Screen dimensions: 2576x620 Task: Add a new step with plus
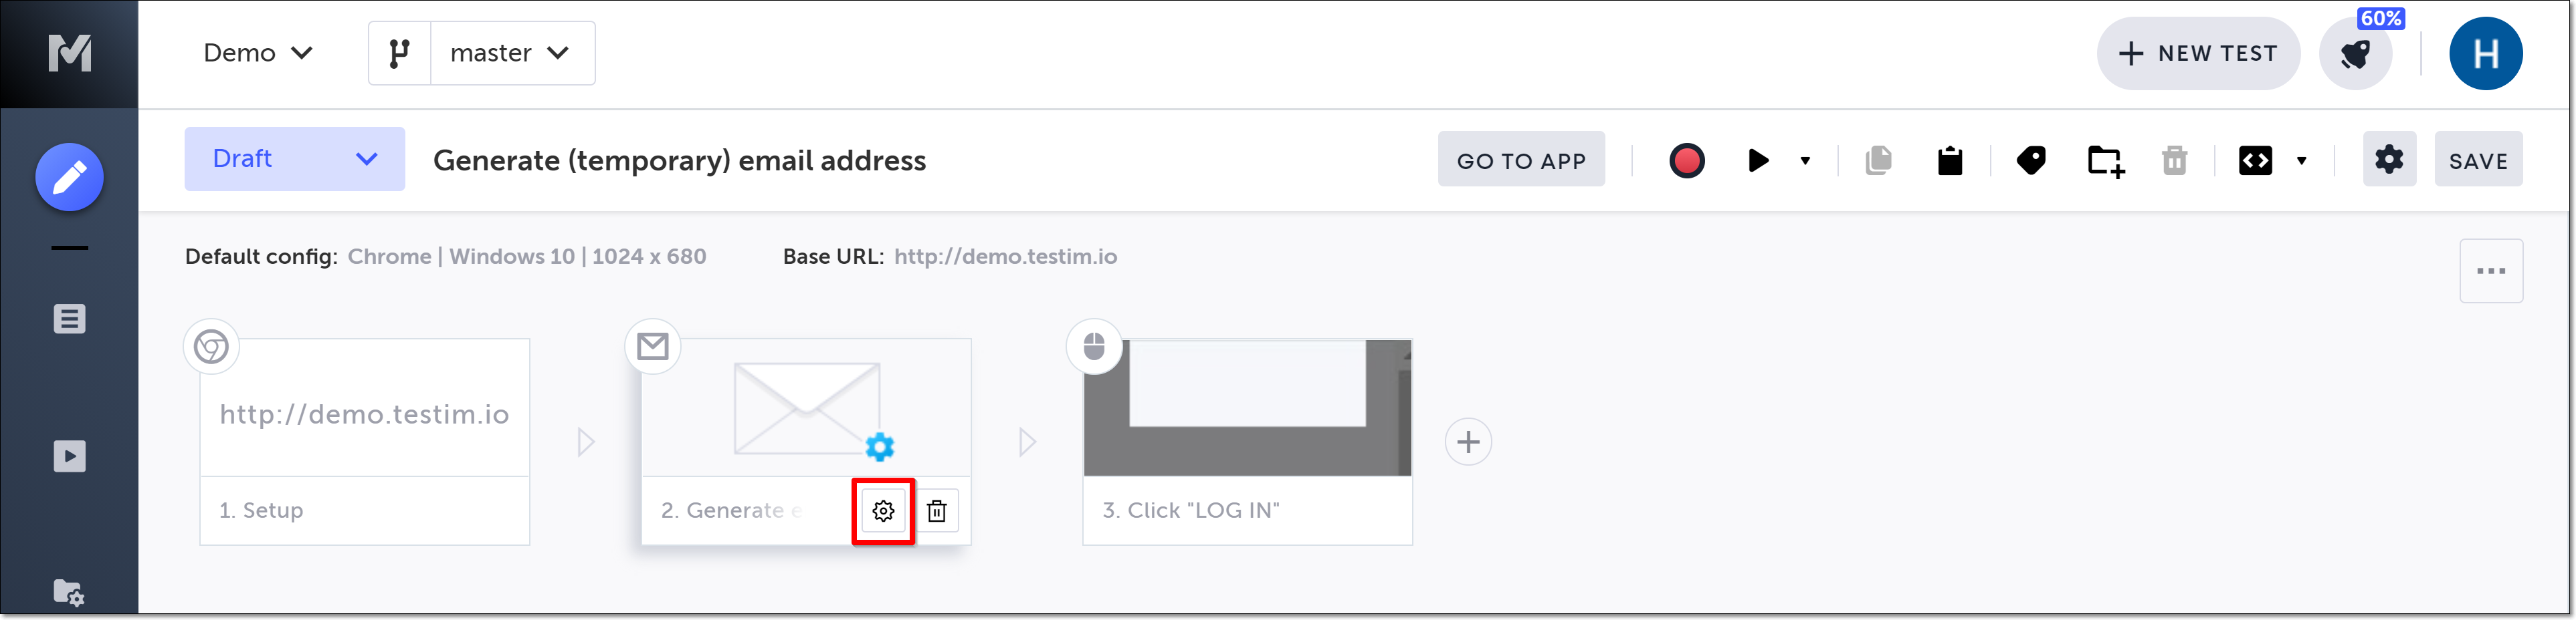pyautogui.click(x=1468, y=442)
